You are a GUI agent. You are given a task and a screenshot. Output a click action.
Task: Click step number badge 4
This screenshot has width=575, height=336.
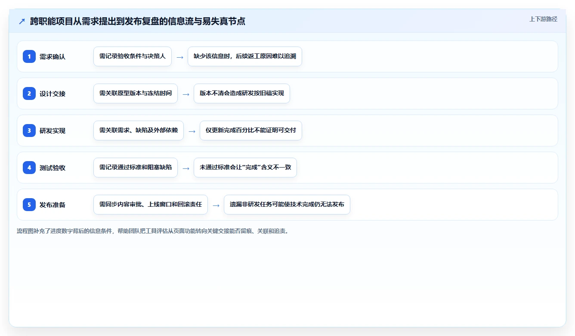[x=29, y=168]
